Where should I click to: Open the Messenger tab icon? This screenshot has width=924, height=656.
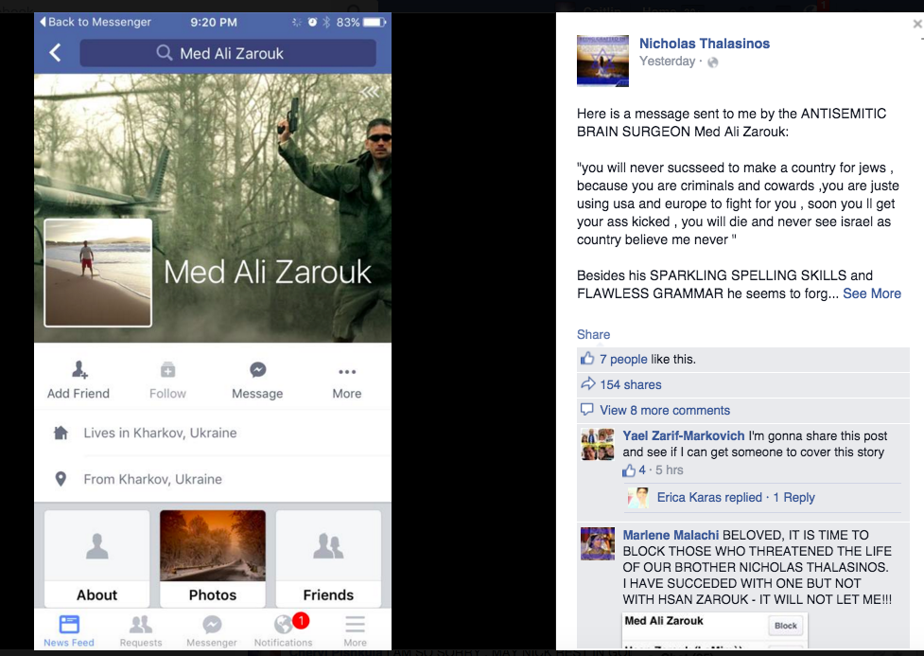click(212, 625)
